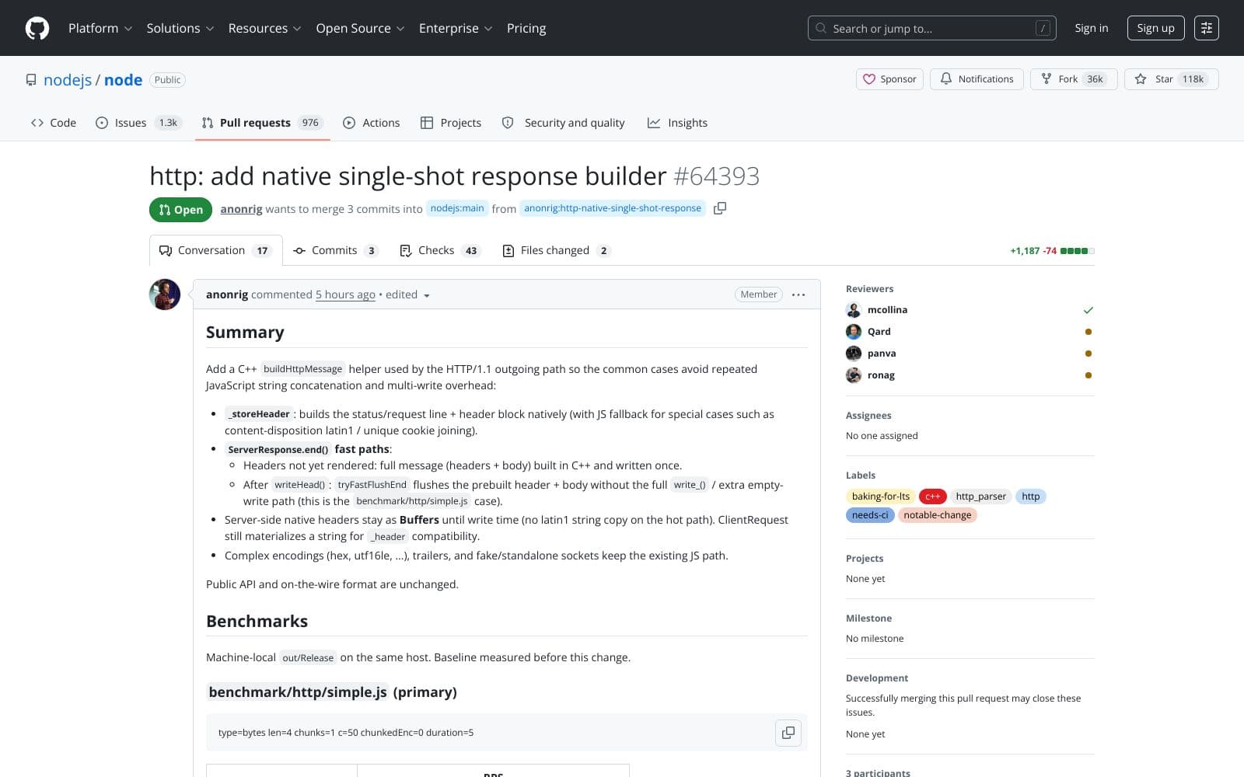Click the Public repository badge
Screen dimensions: 1244x777
(167, 80)
